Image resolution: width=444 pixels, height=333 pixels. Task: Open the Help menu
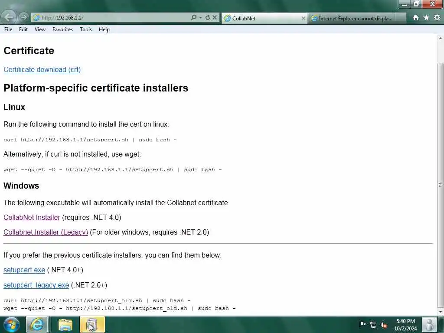click(x=104, y=29)
